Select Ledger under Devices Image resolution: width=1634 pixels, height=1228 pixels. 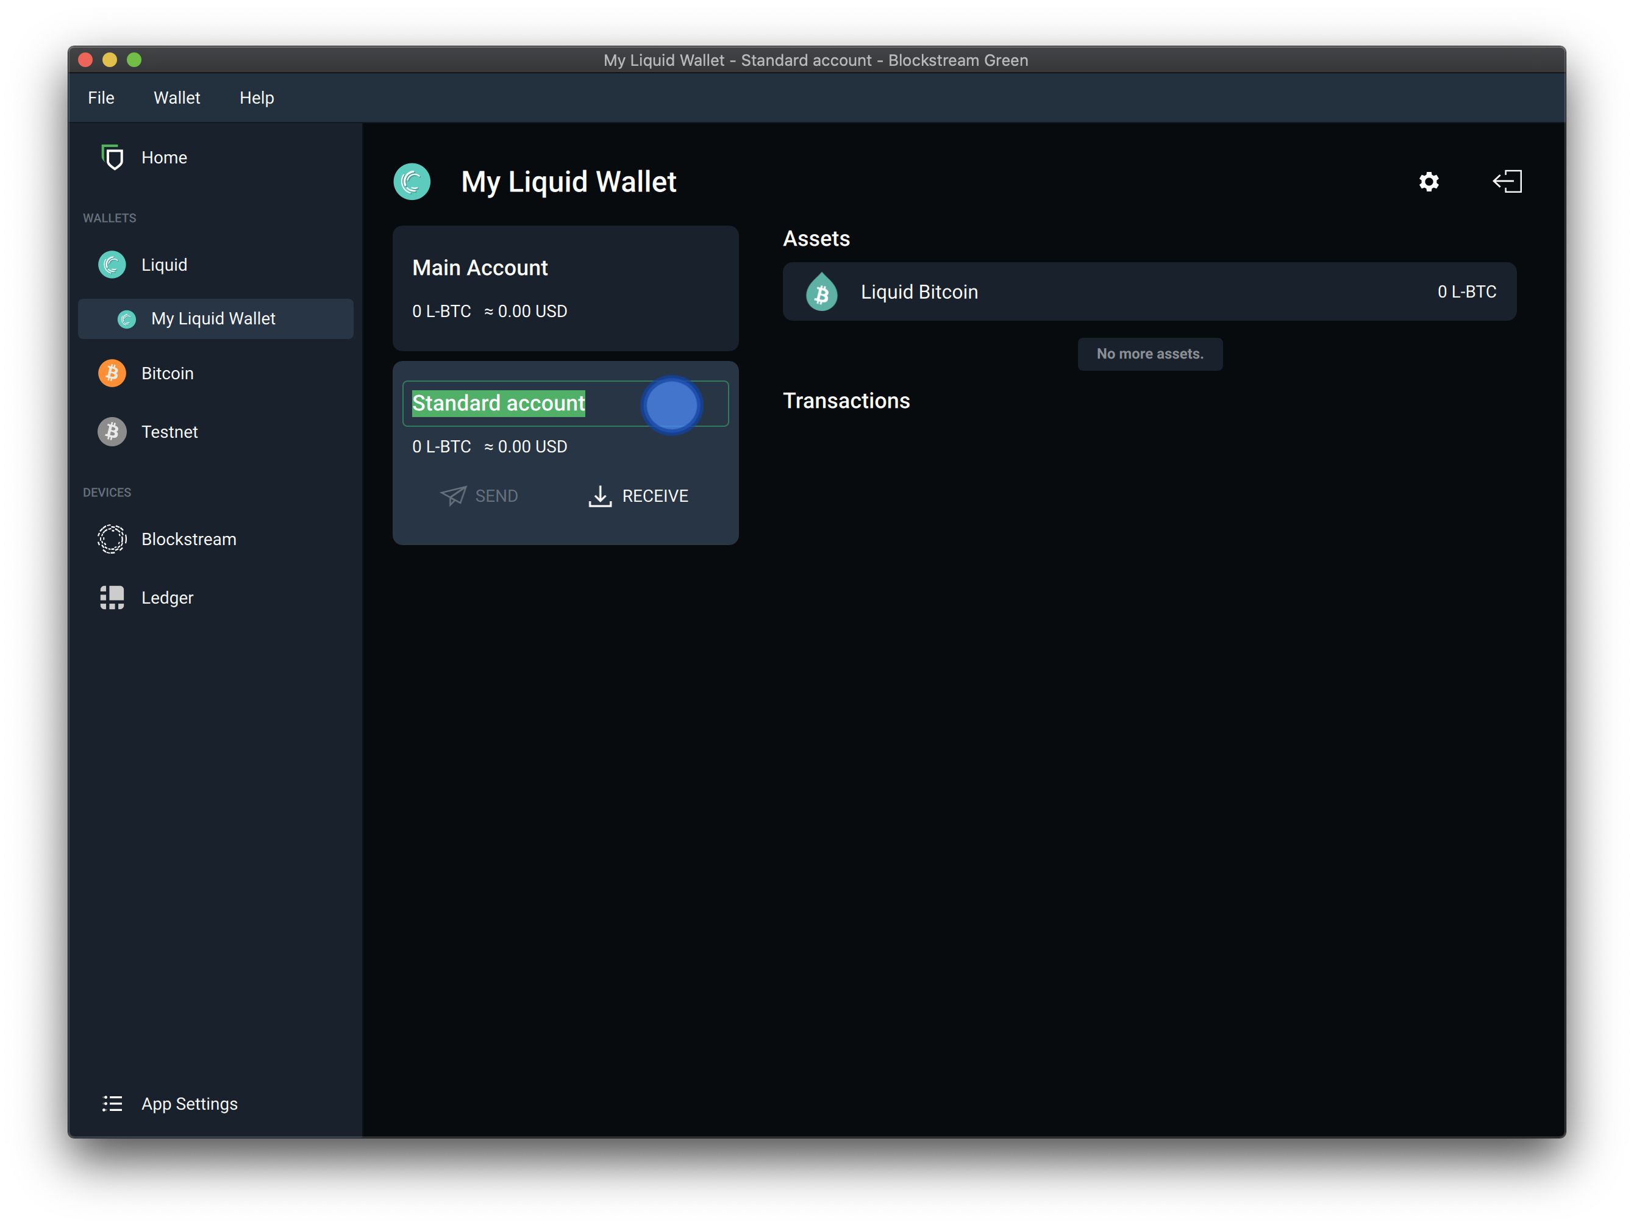pyautogui.click(x=215, y=598)
